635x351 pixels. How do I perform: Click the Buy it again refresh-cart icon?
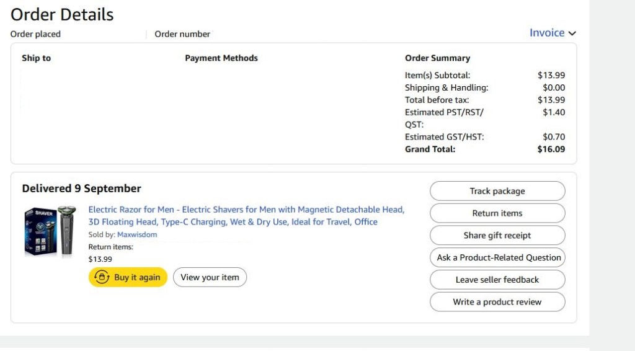pos(102,277)
